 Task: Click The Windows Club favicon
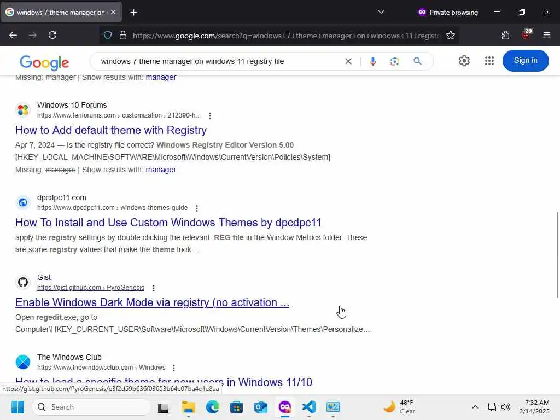pos(23,362)
